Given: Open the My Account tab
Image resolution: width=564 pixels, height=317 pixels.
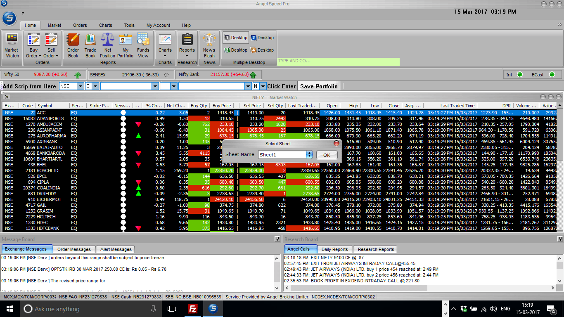Looking at the screenshot, I should pos(158,25).
